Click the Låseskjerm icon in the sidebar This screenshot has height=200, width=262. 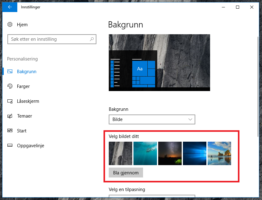click(x=10, y=101)
